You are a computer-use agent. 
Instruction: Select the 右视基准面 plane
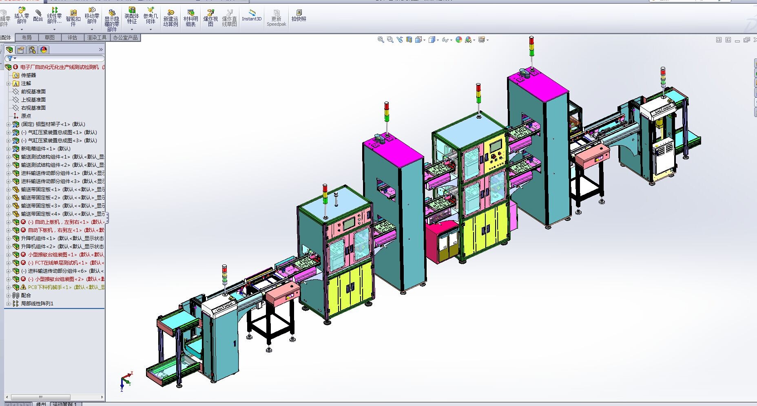pos(33,108)
